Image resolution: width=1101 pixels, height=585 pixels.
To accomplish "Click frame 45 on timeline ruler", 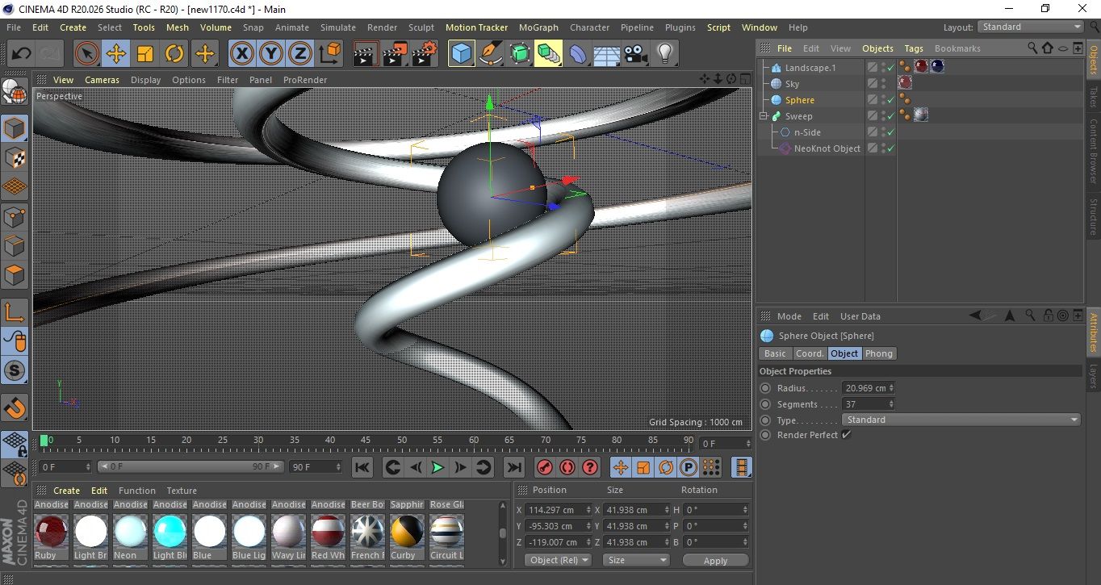I will click(x=366, y=441).
